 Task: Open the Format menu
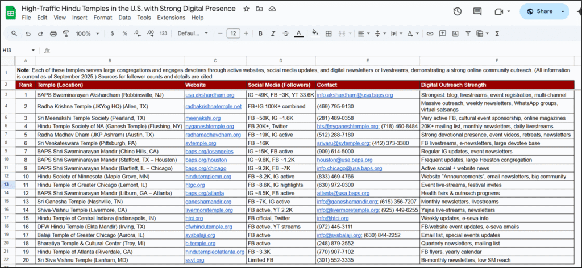click(103, 18)
